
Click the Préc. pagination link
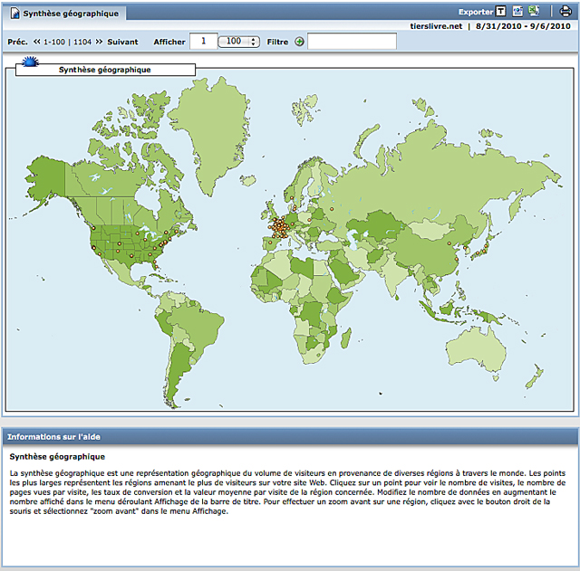[17, 42]
